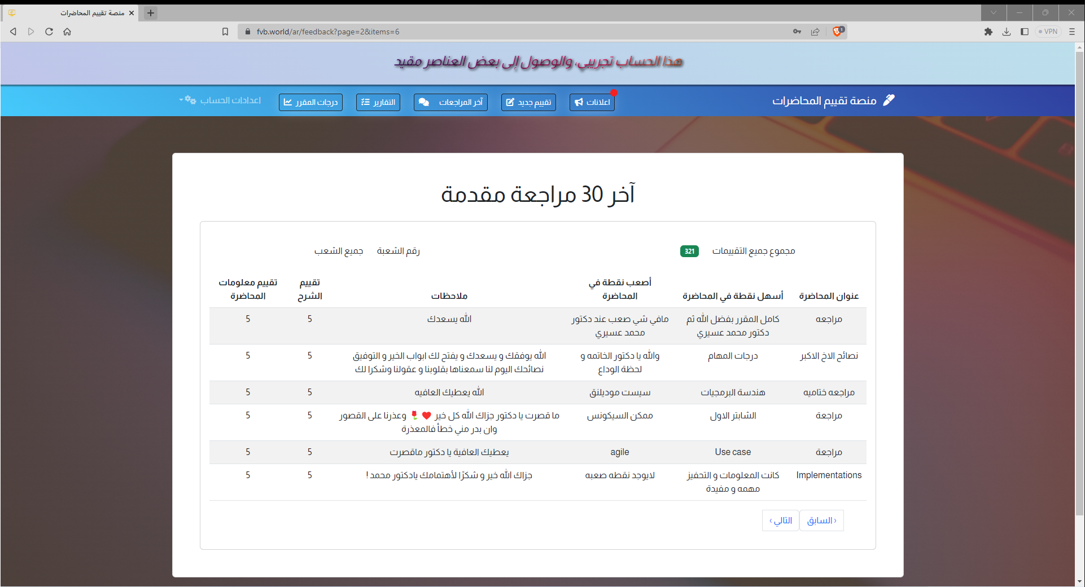Screen dimensions: 1085x587
Task: Toggle the VPN button
Action: pos(1048,32)
